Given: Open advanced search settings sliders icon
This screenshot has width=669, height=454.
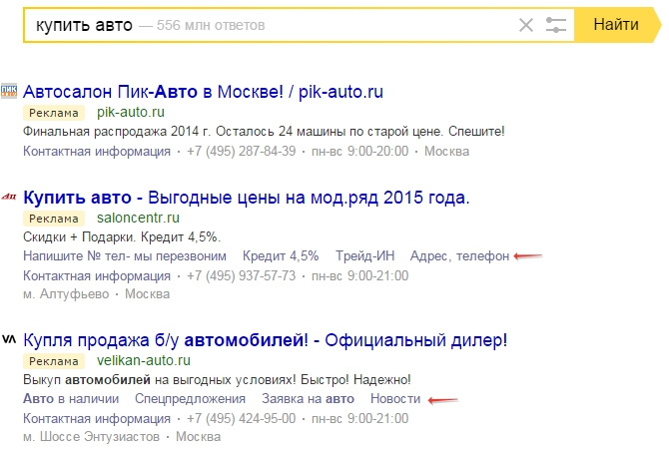Looking at the screenshot, I should pyautogui.click(x=557, y=25).
